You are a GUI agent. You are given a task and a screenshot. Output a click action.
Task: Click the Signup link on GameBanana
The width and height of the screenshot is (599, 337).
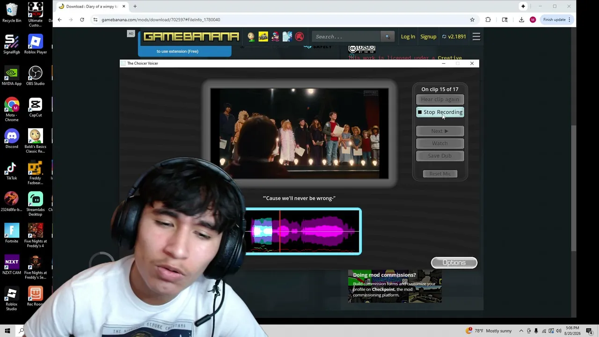click(428, 37)
